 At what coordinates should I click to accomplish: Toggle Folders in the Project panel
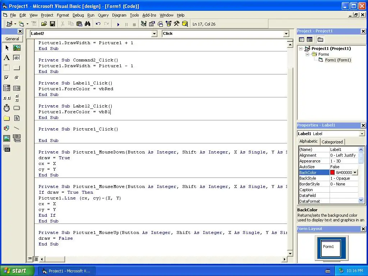[320, 40]
